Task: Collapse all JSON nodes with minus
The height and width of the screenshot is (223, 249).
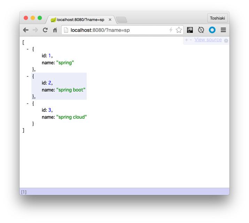Action: [x=191, y=40]
